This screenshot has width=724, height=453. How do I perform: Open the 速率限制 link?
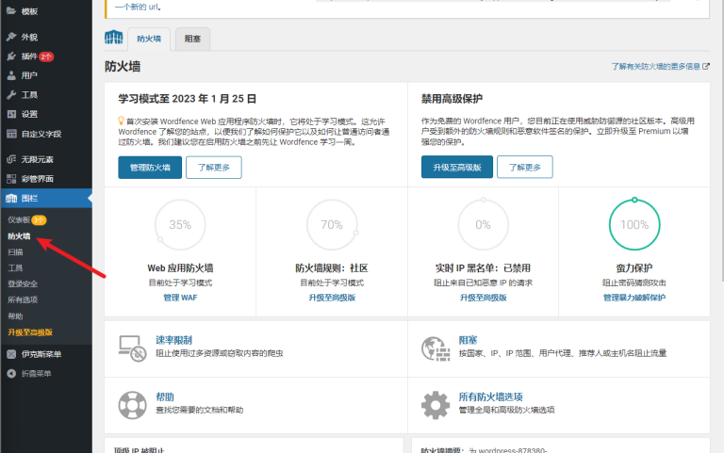tap(173, 340)
